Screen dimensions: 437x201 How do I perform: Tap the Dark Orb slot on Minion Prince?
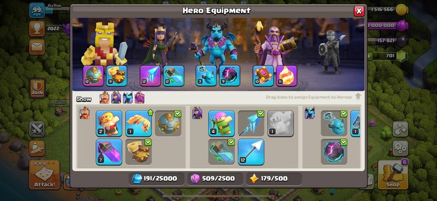point(230,75)
